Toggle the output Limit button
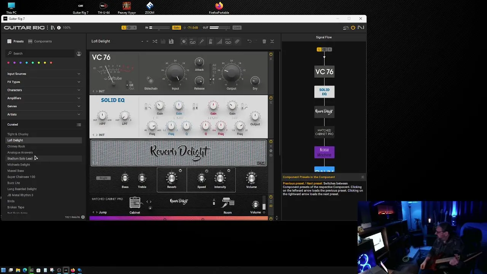Image resolution: width=487 pixels, height=274 pixels. (237, 28)
